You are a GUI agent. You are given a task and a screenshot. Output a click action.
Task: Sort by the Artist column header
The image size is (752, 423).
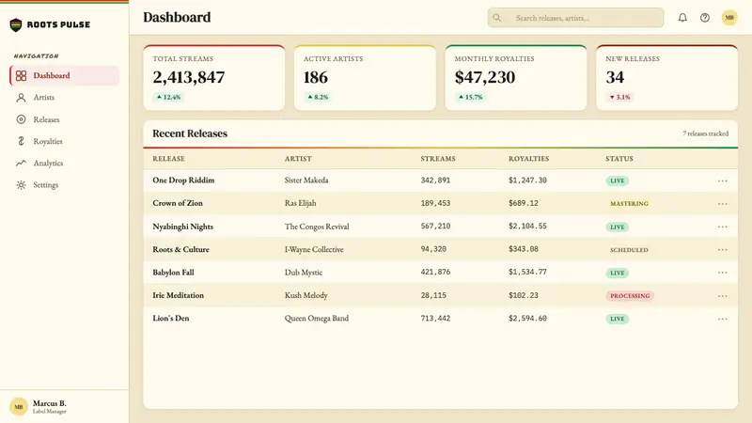(298, 159)
